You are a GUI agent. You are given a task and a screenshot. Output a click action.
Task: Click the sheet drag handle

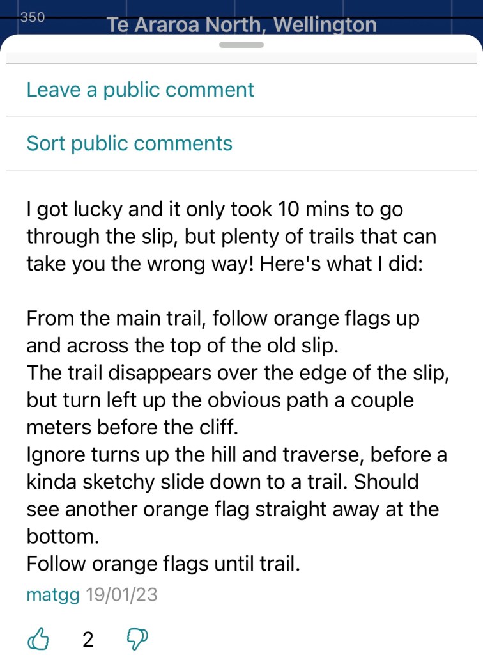pyautogui.click(x=241, y=45)
